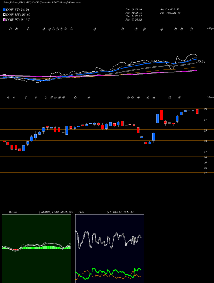Click the ADX heading label
Viewport: 214px width, 283px height.
[82, 212]
